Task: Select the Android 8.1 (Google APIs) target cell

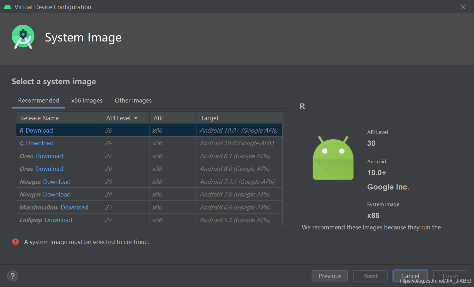Action: [x=240, y=156]
